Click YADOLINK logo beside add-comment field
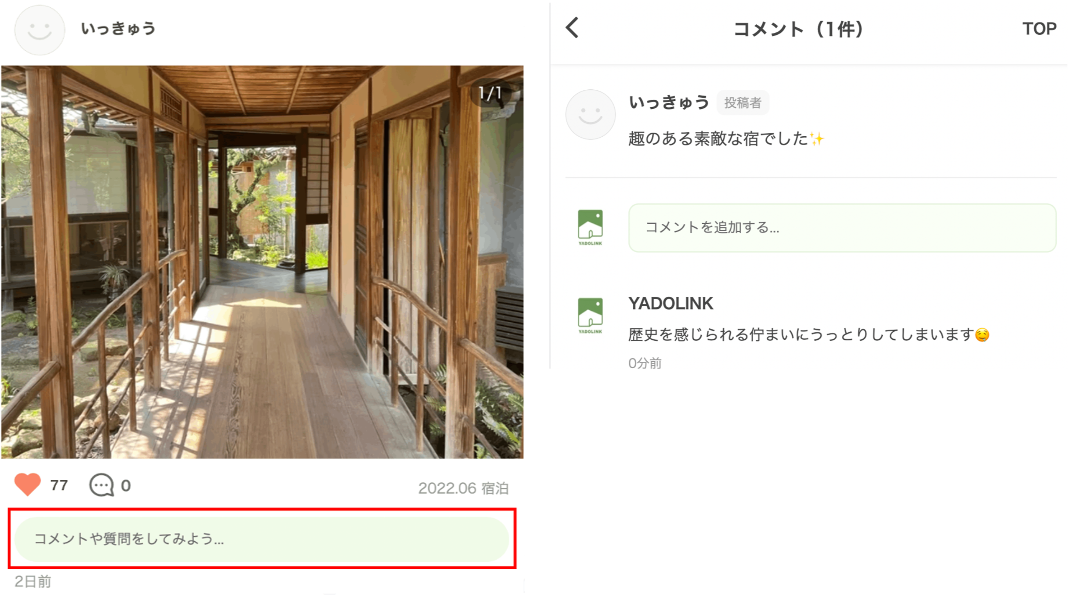This screenshot has height=600, width=1072. click(x=590, y=227)
